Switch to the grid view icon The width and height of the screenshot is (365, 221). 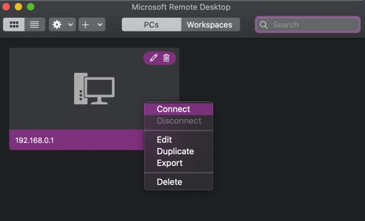coord(14,25)
